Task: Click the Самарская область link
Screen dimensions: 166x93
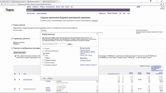Action: click(x=85, y=60)
